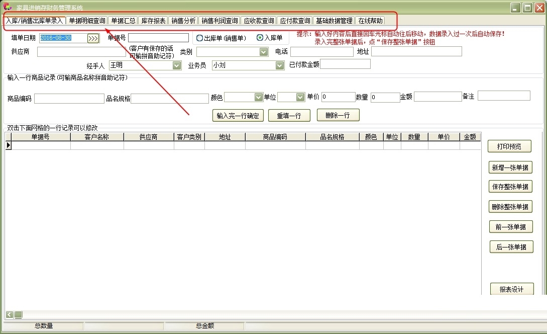Open the 单据汇总 tab
Screen dimensions: 547x334
[123, 21]
